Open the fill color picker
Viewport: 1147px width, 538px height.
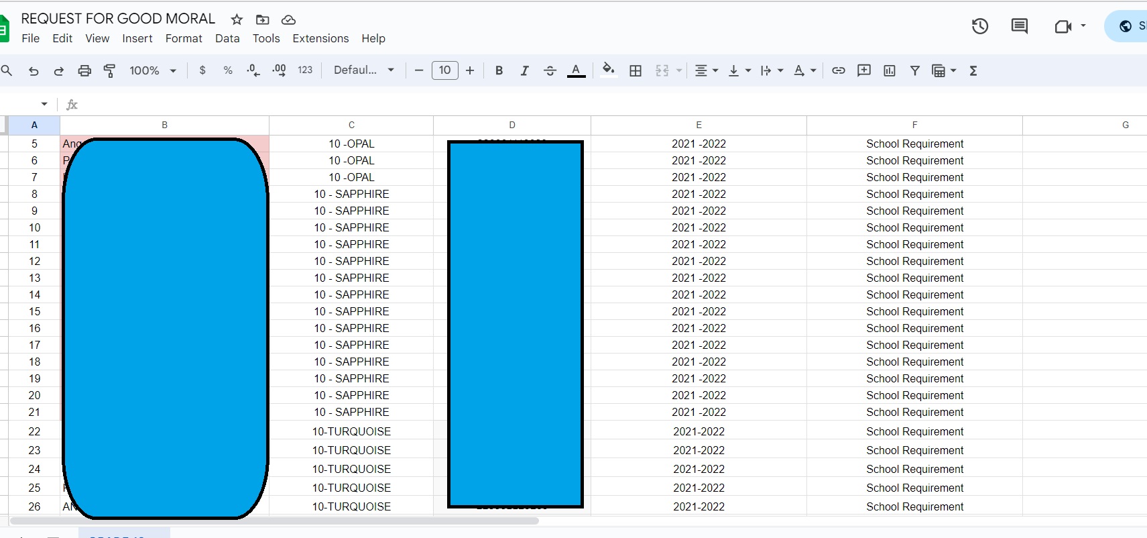pos(609,70)
